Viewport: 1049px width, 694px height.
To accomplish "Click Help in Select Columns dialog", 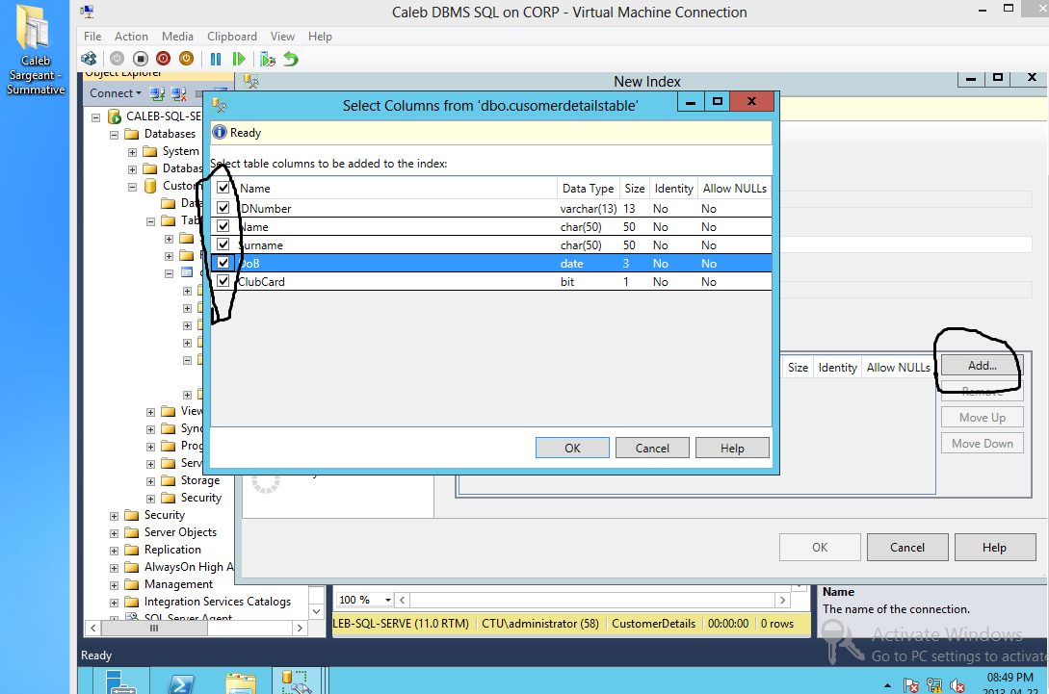I will click(x=732, y=448).
